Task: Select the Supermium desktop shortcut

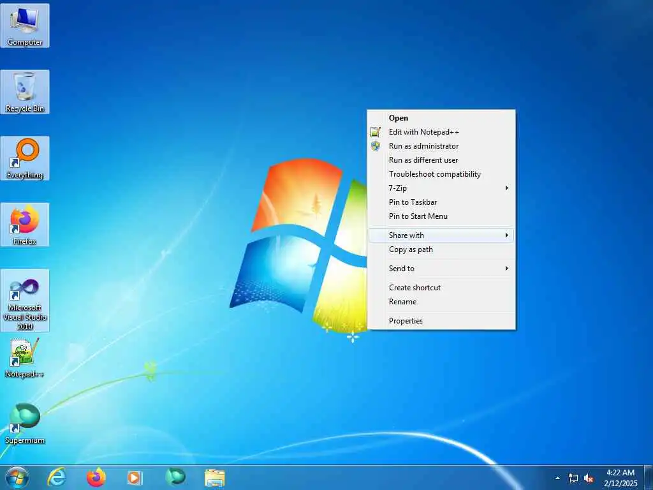Action: pyautogui.click(x=25, y=424)
